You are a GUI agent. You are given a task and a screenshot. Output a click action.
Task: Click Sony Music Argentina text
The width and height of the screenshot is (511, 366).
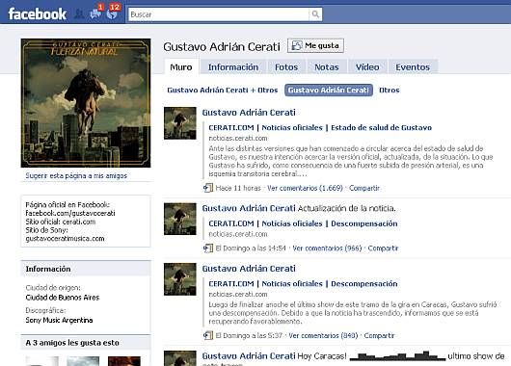pos(59,321)
